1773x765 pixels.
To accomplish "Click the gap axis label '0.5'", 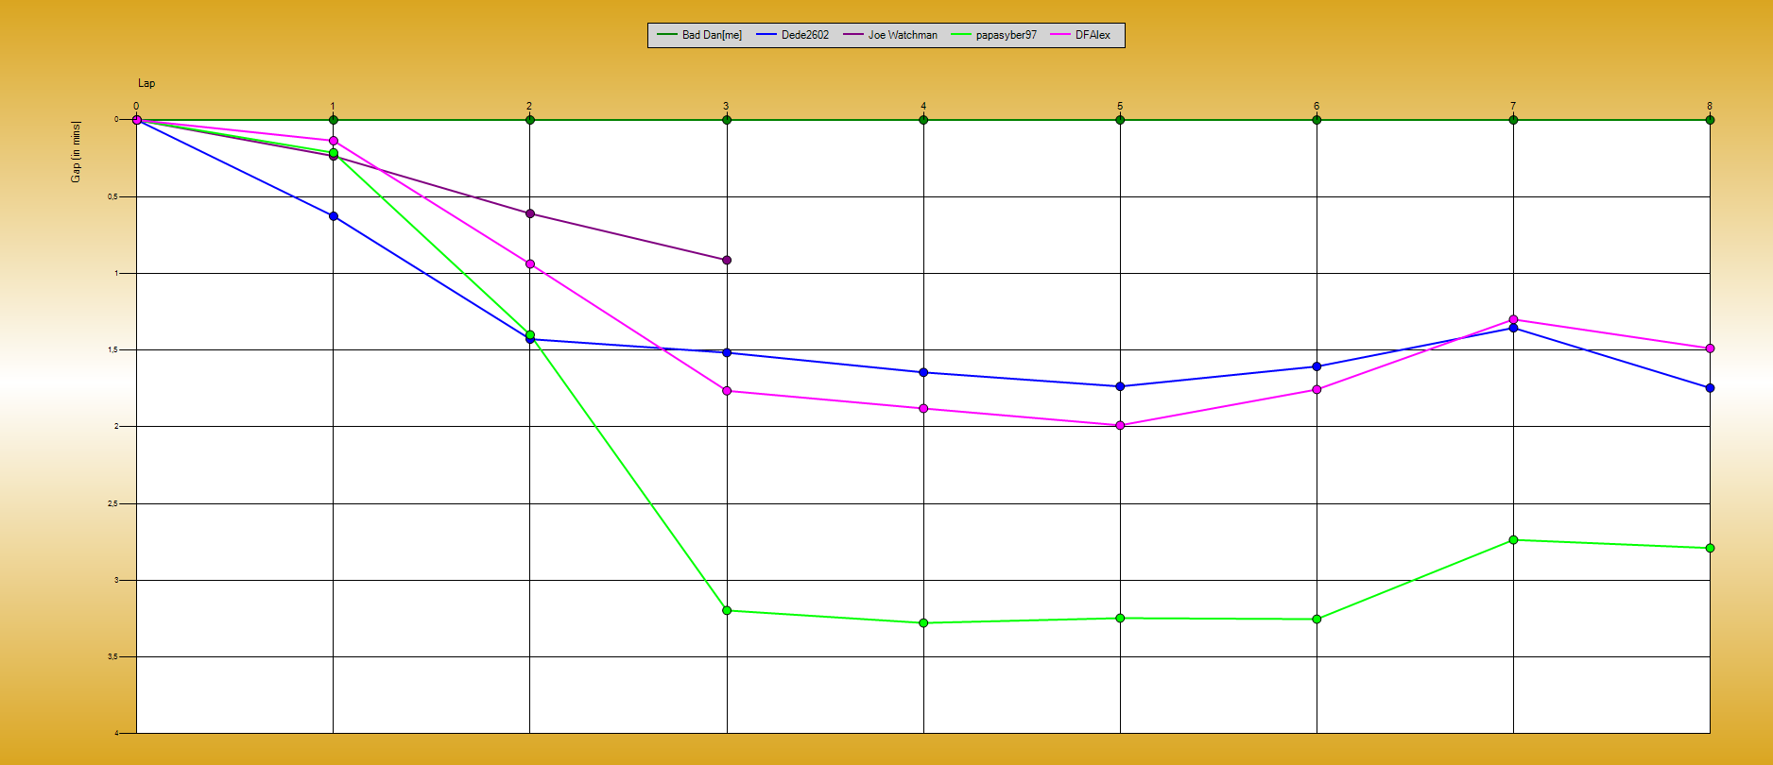I will (x=112, y=196).
